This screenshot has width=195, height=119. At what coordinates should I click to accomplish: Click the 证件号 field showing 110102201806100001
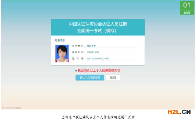pyautogui.click(x=111, y=58)
